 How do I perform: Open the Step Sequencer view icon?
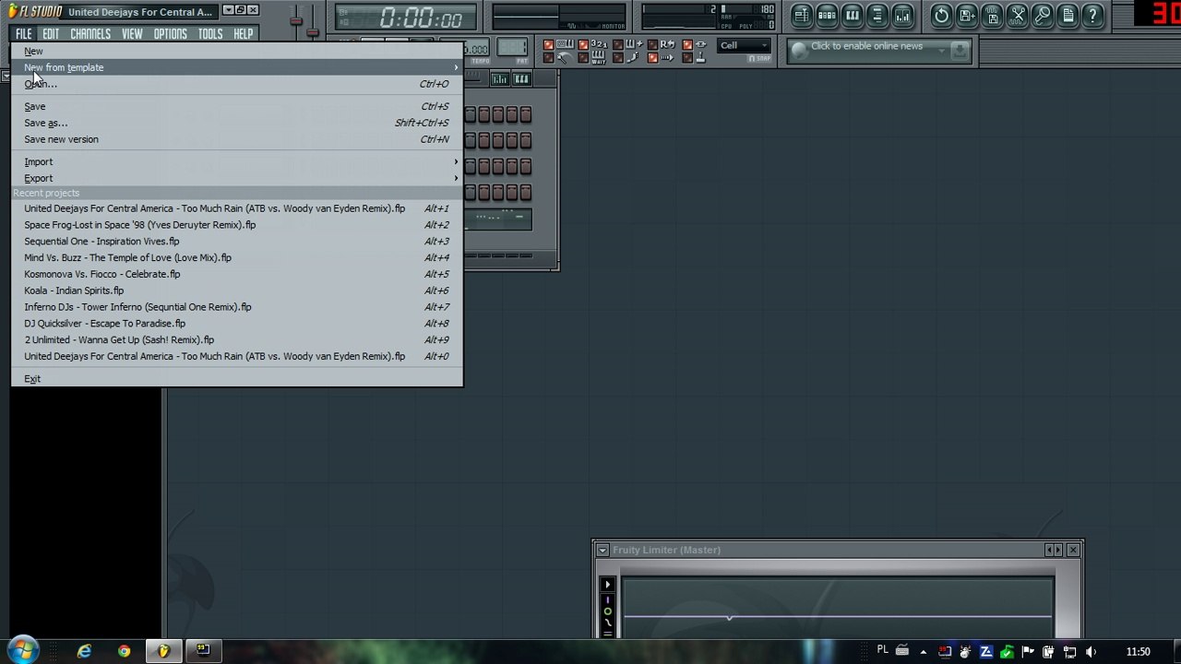tap(827, 16)
